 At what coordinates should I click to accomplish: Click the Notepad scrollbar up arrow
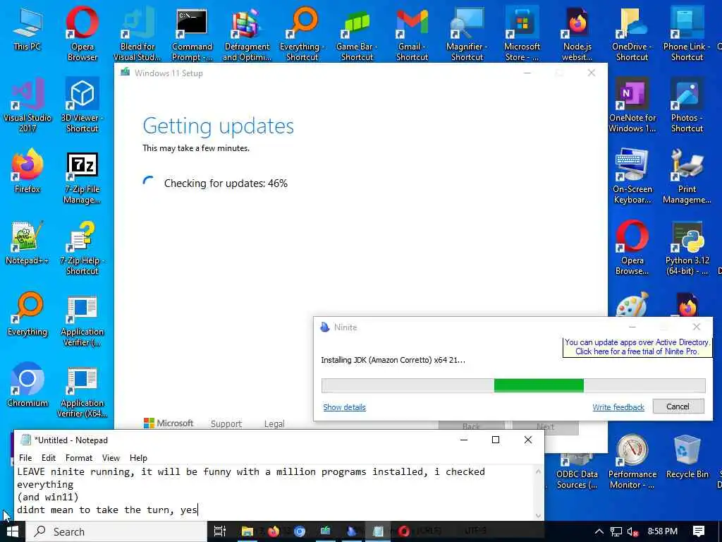[x=538, y=471]
